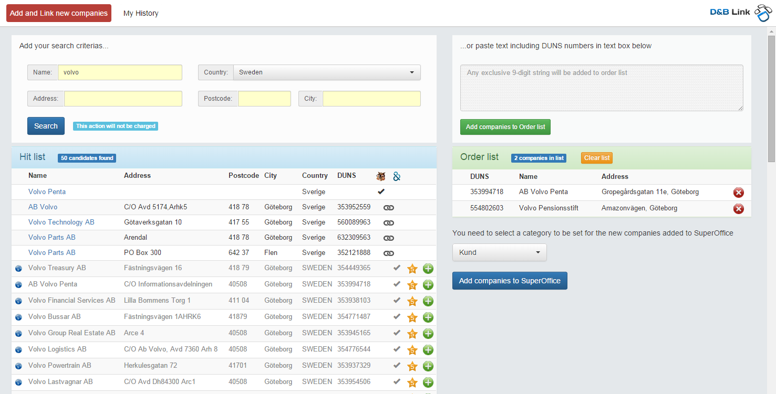Switch to Add and Link new companies tab

tap(59, 13)
